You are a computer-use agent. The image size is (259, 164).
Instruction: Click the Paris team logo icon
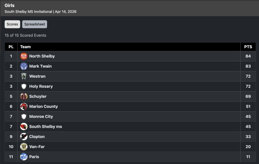(24, 157)
